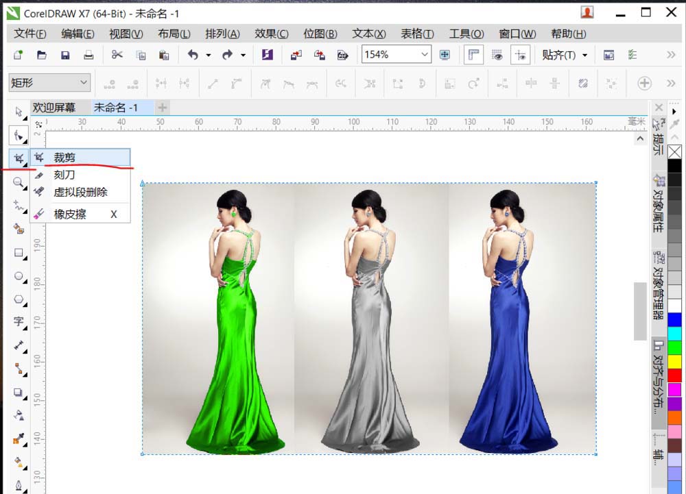686x494 pixels.
Task: Click the Print icon in toolbar
Action: [x=88, y=55]
